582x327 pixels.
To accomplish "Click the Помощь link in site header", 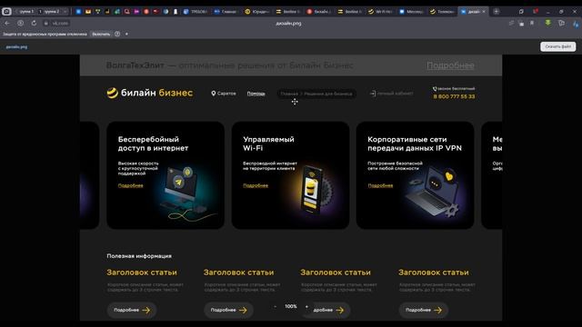I will click(256, 94).
